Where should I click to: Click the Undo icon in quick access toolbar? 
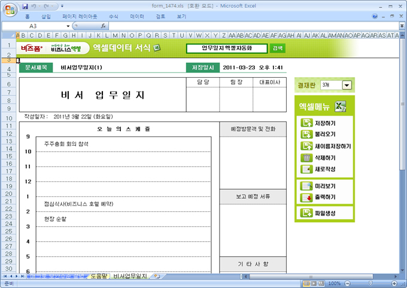34,6
